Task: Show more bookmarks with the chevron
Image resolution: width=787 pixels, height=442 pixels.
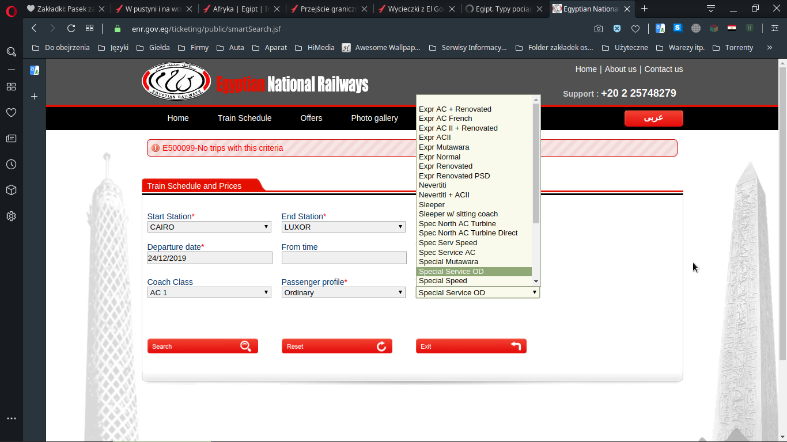Action: coord(770,47)
